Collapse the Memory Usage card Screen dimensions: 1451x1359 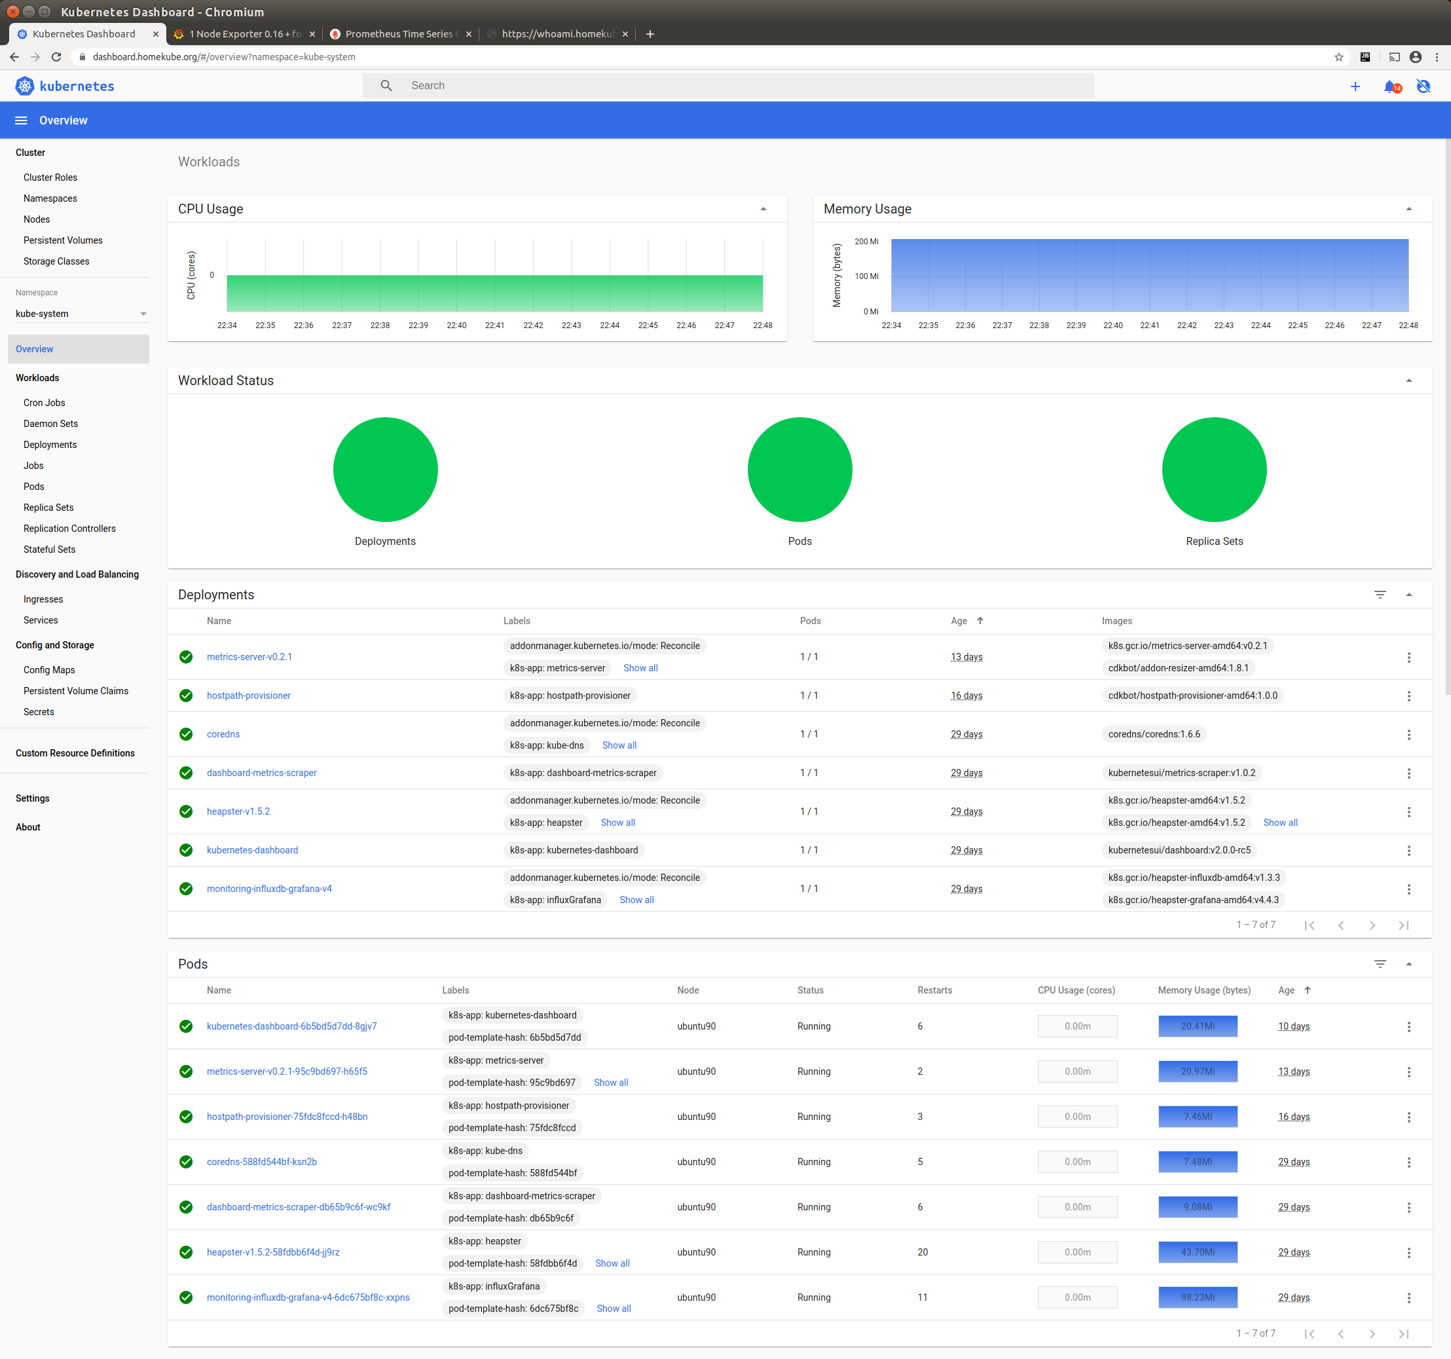[1408, 209]
